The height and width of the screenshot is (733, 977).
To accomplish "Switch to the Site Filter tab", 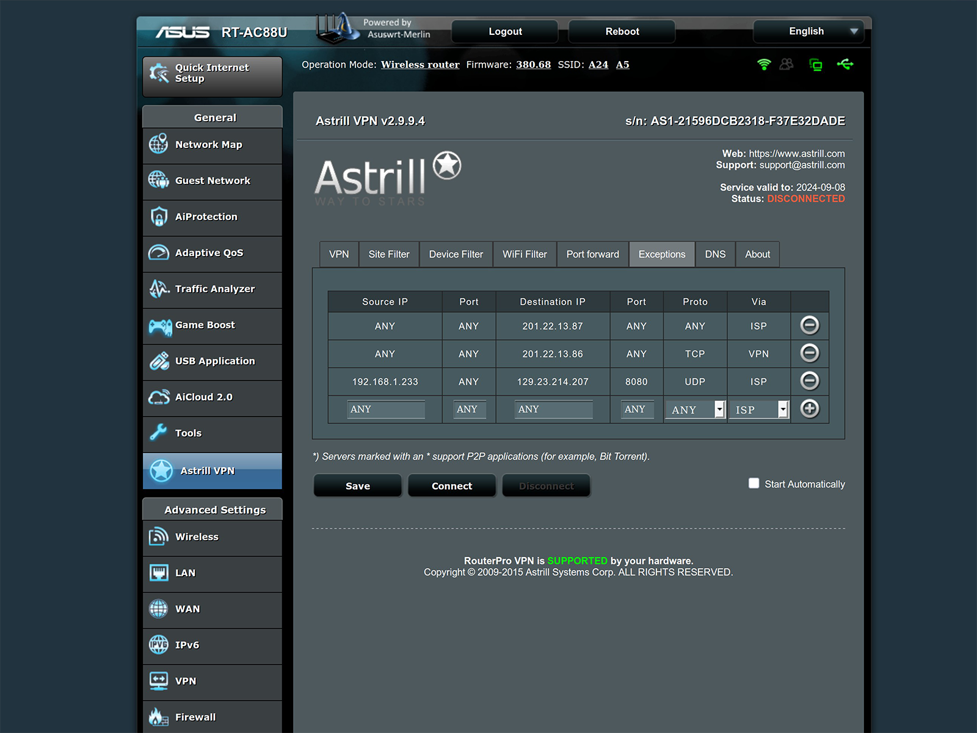I will [x=389, y=254].
